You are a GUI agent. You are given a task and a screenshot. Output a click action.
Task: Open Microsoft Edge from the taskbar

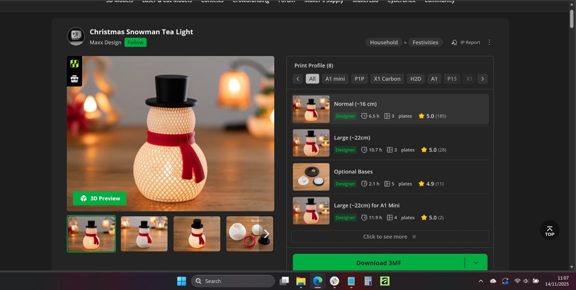point(317,281)
